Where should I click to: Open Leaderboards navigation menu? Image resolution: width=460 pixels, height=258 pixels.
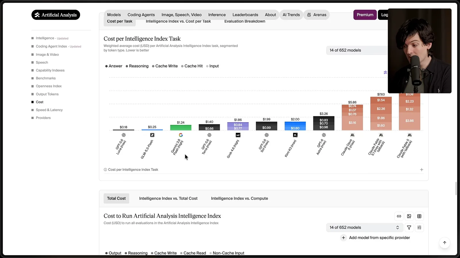click(245, 15)
